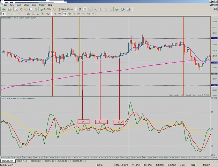
Task: Expand the Indicators dropdown arrow
Action: tap(119, 9)
